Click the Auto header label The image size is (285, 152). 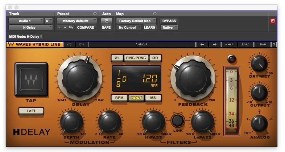pos(106,14)
